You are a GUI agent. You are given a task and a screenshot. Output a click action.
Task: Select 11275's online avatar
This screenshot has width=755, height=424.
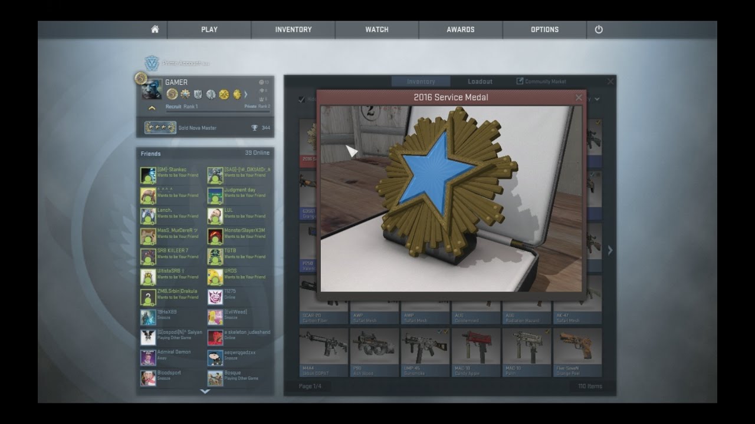(x=215, y=297)
